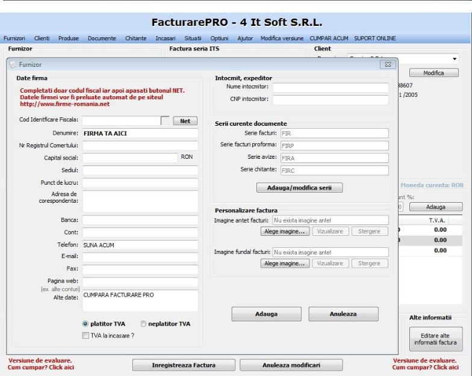Viewport: 472px width, 376px height.
Task: Focus the Sediul field
Action: (140, 170)
